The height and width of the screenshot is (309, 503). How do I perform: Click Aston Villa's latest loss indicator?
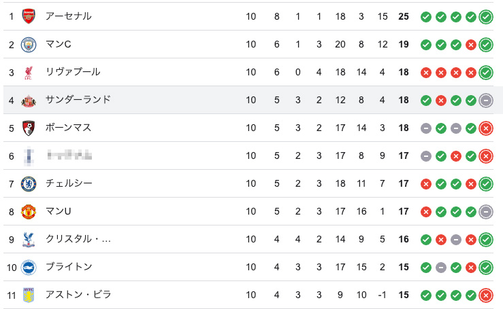click(486, 295)
